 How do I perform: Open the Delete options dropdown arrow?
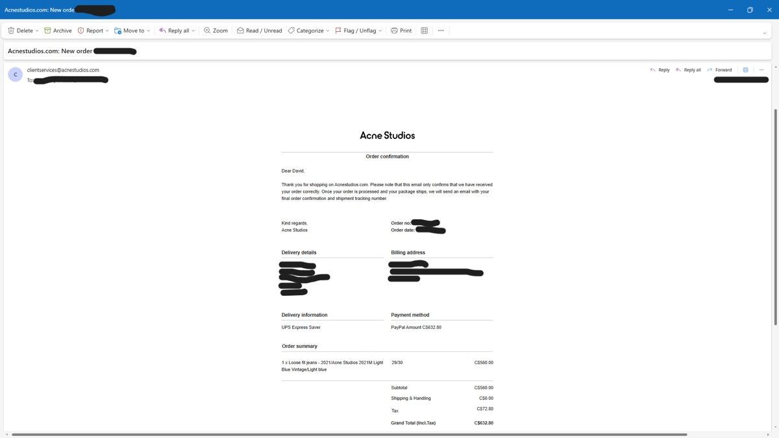coord(37,30)
